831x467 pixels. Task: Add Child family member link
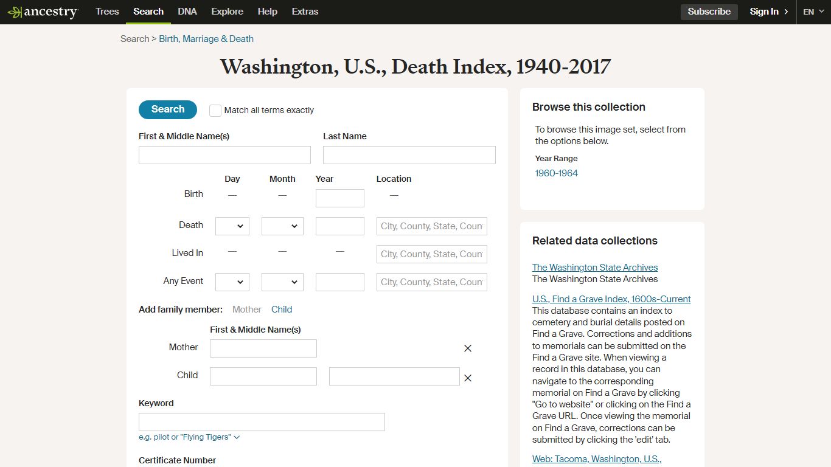point(282,310)
